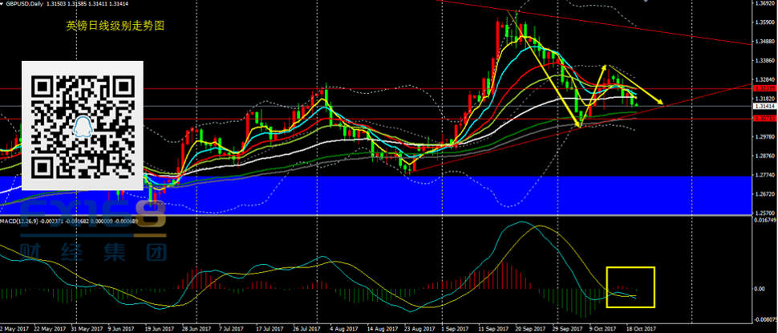The height and width of the screenshot is (333, 778).
Task: Click the QR code image
Action: (82, 125)
